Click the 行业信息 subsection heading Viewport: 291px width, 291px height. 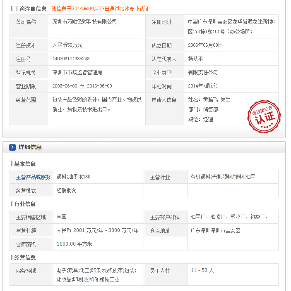pyautogui.click(x=25, y=204)
